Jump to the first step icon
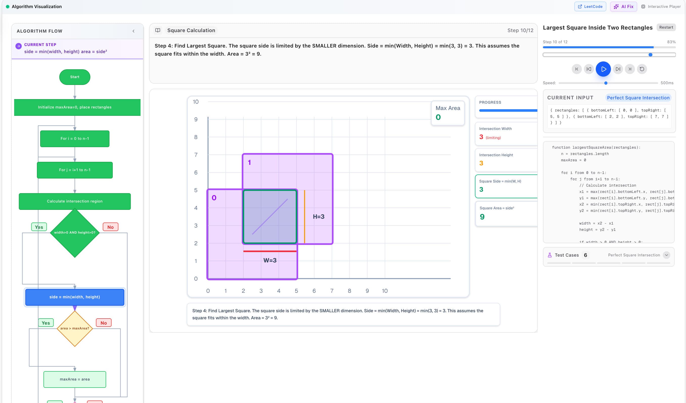 [577, 69]
